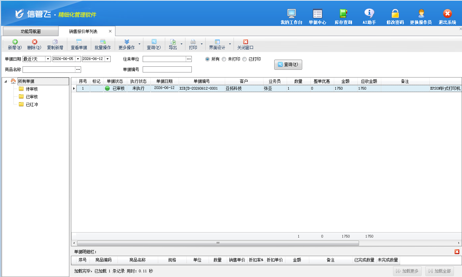Image resolution: width=462 pixels, height=277 pixels.
Task: Open Inventory Query (库存查询)
Action: click(x=343, y=17)
